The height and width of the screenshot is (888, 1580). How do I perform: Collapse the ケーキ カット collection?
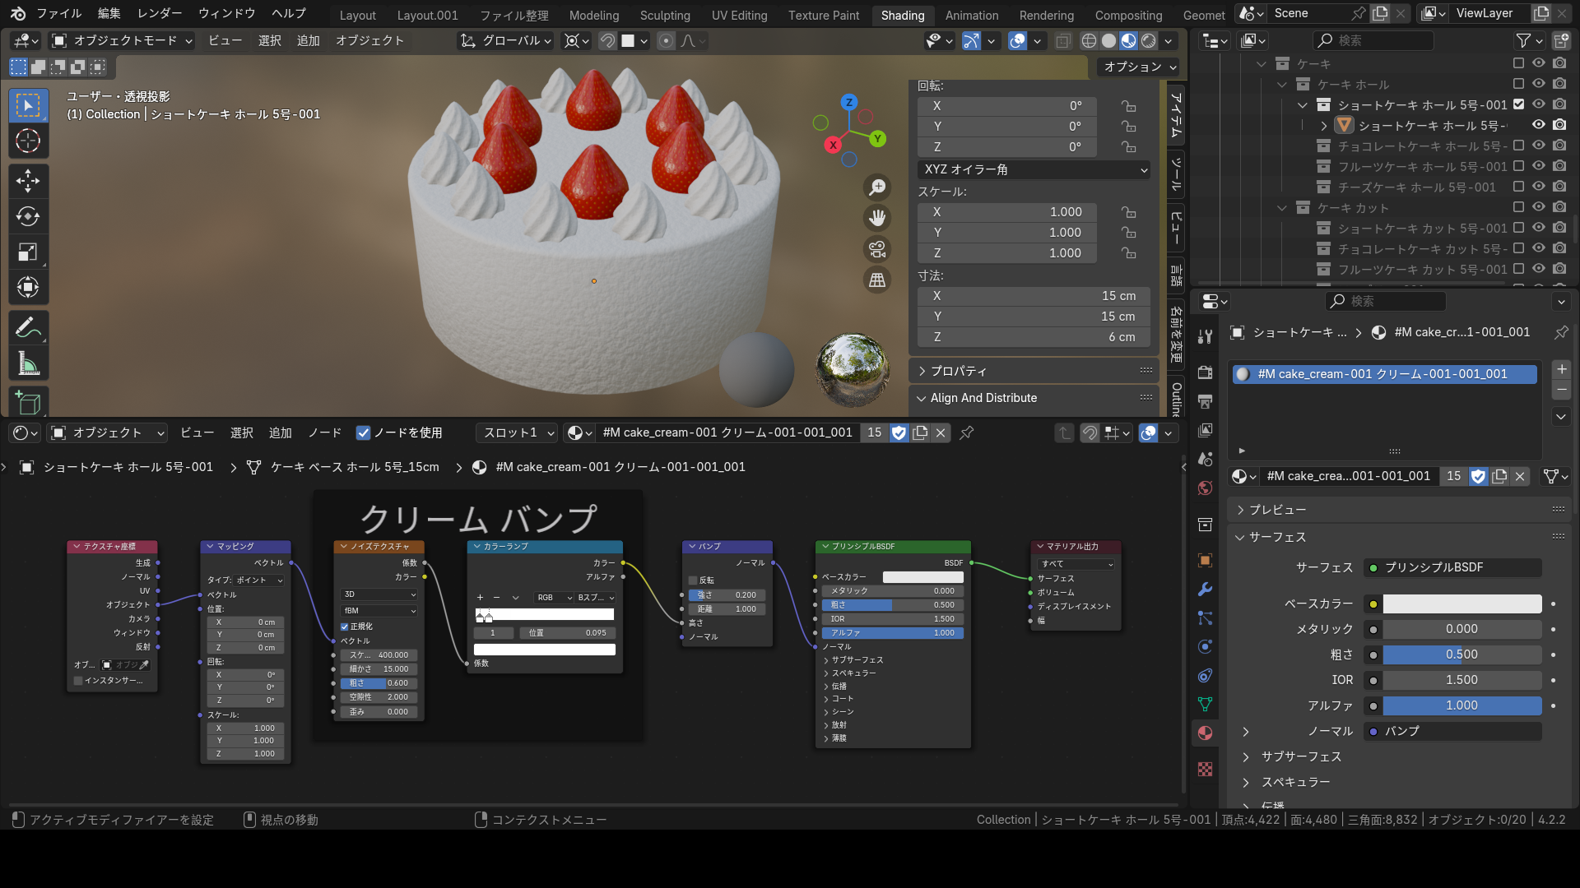1282,208
